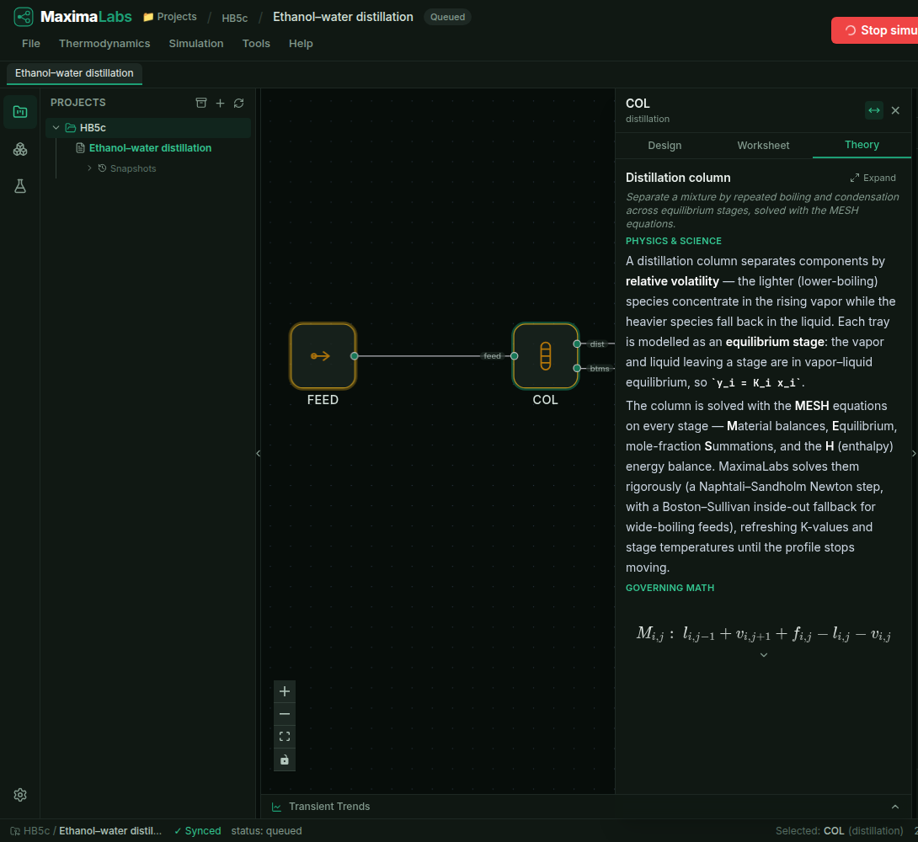Open the flask lab sidebar icon
Screen dimensions: 918x842
point(20,187)
